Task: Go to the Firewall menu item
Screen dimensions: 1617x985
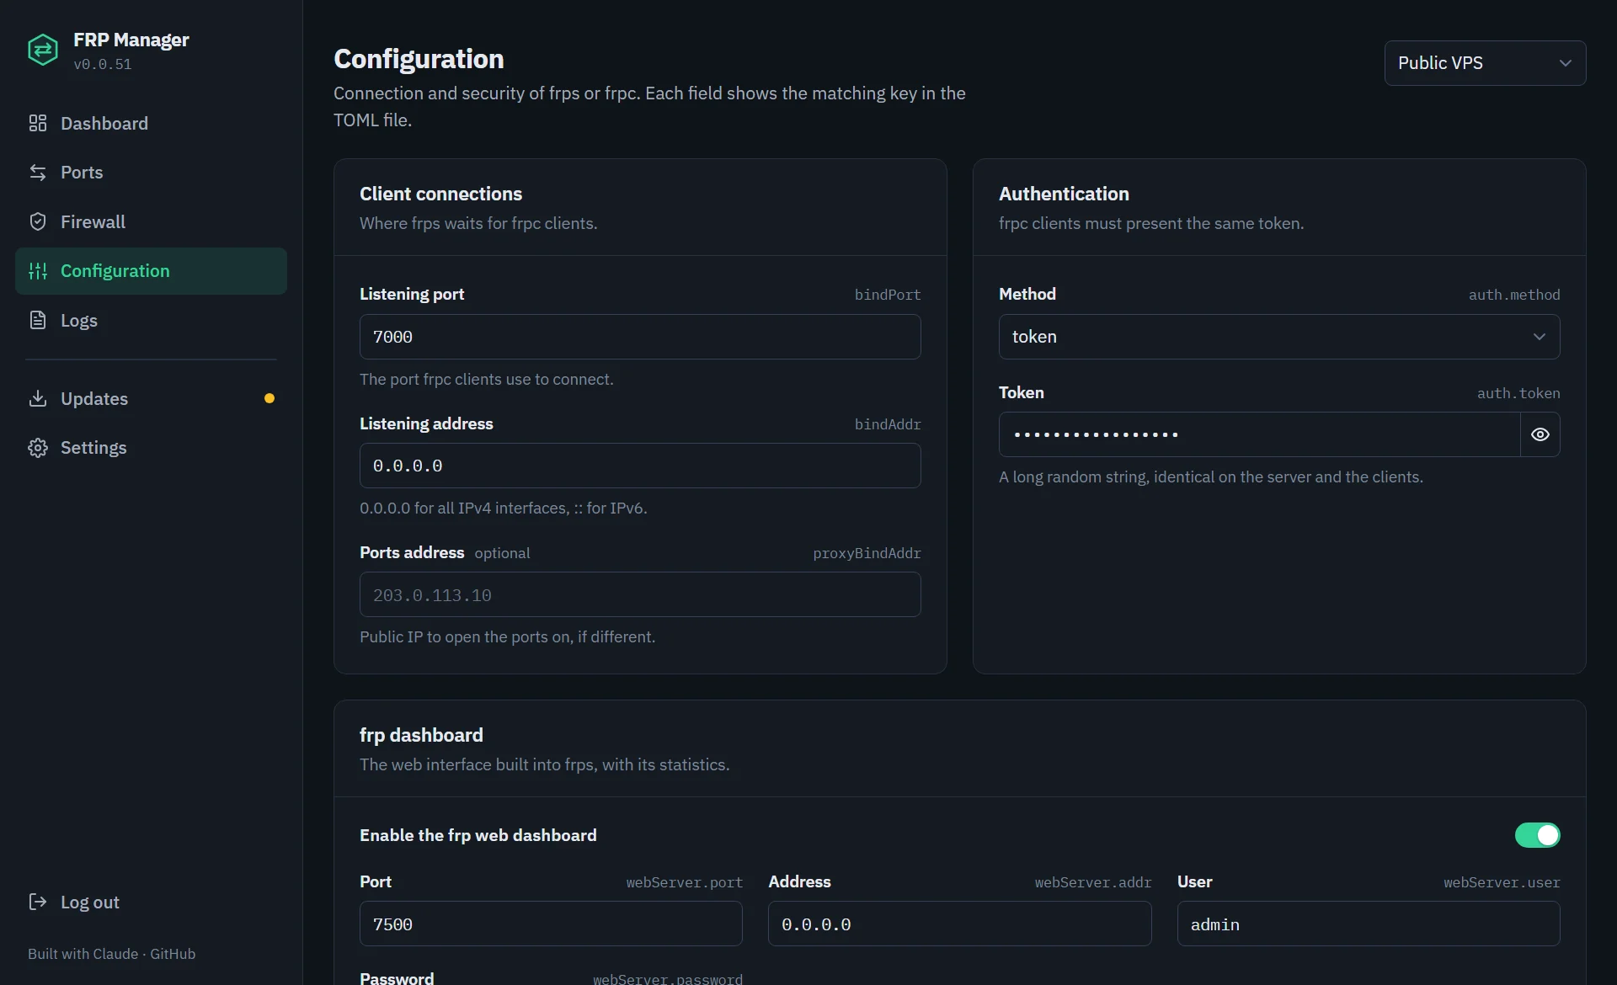Action: pyautogui.click(x=151, y=221)
